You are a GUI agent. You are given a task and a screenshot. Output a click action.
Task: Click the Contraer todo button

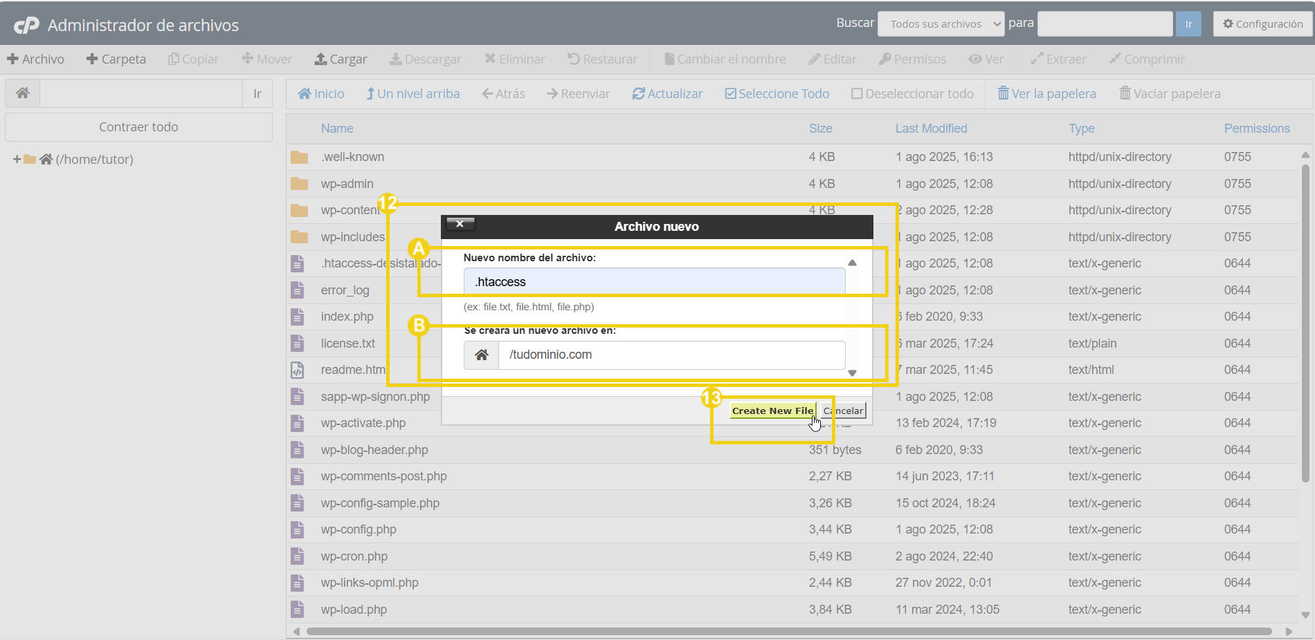(138, 127)
